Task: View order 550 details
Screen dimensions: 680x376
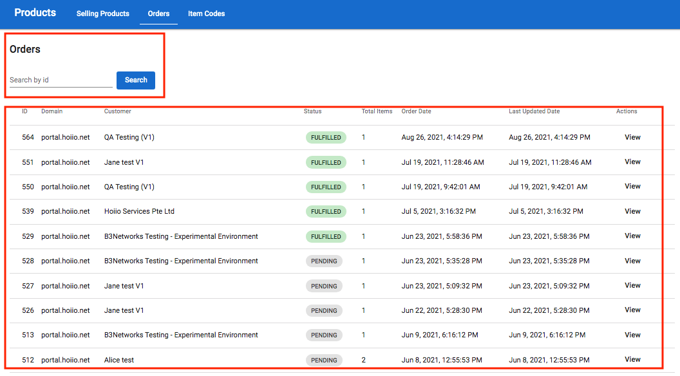Action: [632, 187]
